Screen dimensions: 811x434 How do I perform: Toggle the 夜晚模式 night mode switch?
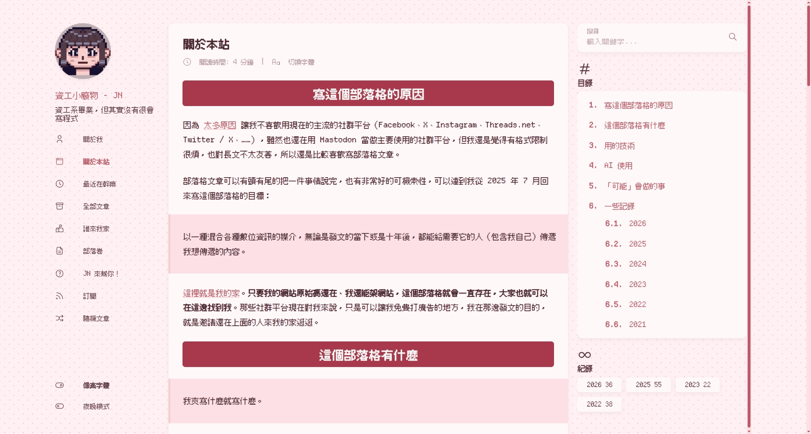pos(60,406)
